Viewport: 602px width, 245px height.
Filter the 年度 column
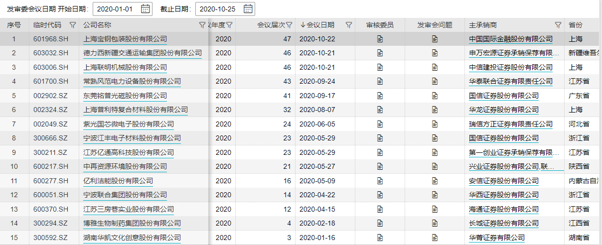coord(229,25)
